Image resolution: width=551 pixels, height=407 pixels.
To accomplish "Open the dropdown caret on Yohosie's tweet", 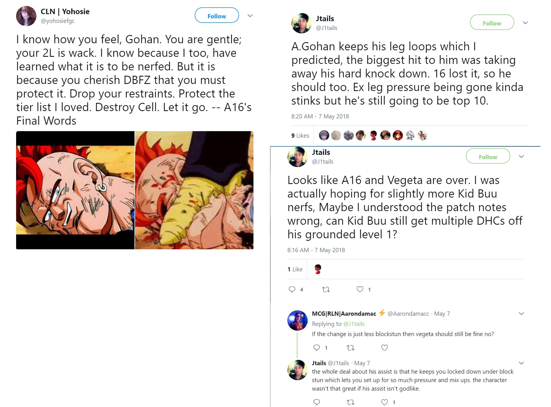I will [250, 16].
